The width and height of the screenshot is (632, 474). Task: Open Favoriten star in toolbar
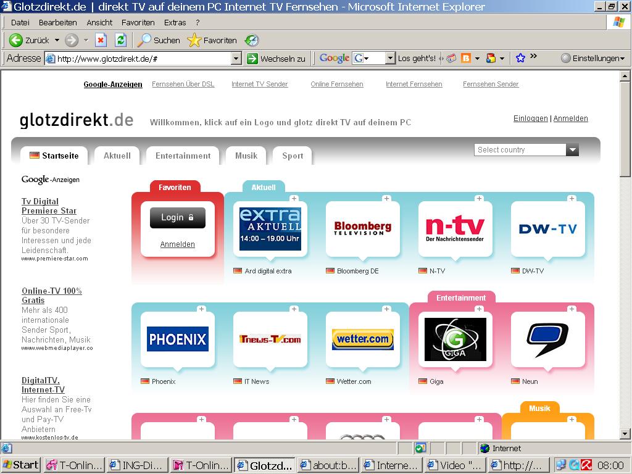tap(194, 40)
